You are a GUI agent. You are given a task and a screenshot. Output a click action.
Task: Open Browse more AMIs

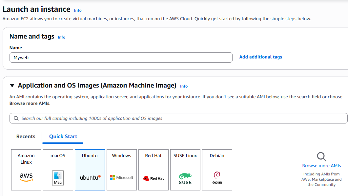pyautogui.click(x=321, y=166)
